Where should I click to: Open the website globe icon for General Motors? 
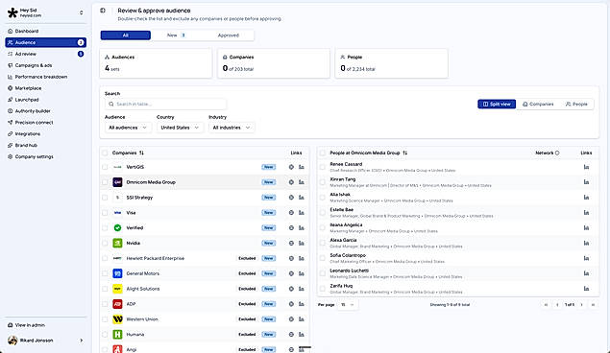[x=291, y=273]
